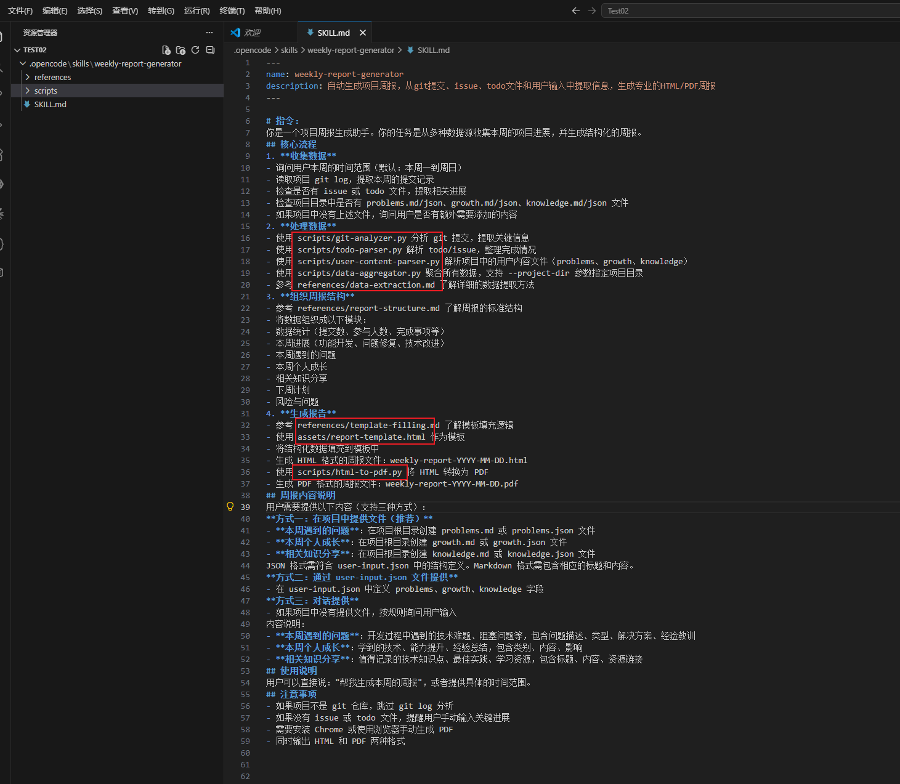
Task: Open the 编辑(E) menu
Action: tap(55, 10)
